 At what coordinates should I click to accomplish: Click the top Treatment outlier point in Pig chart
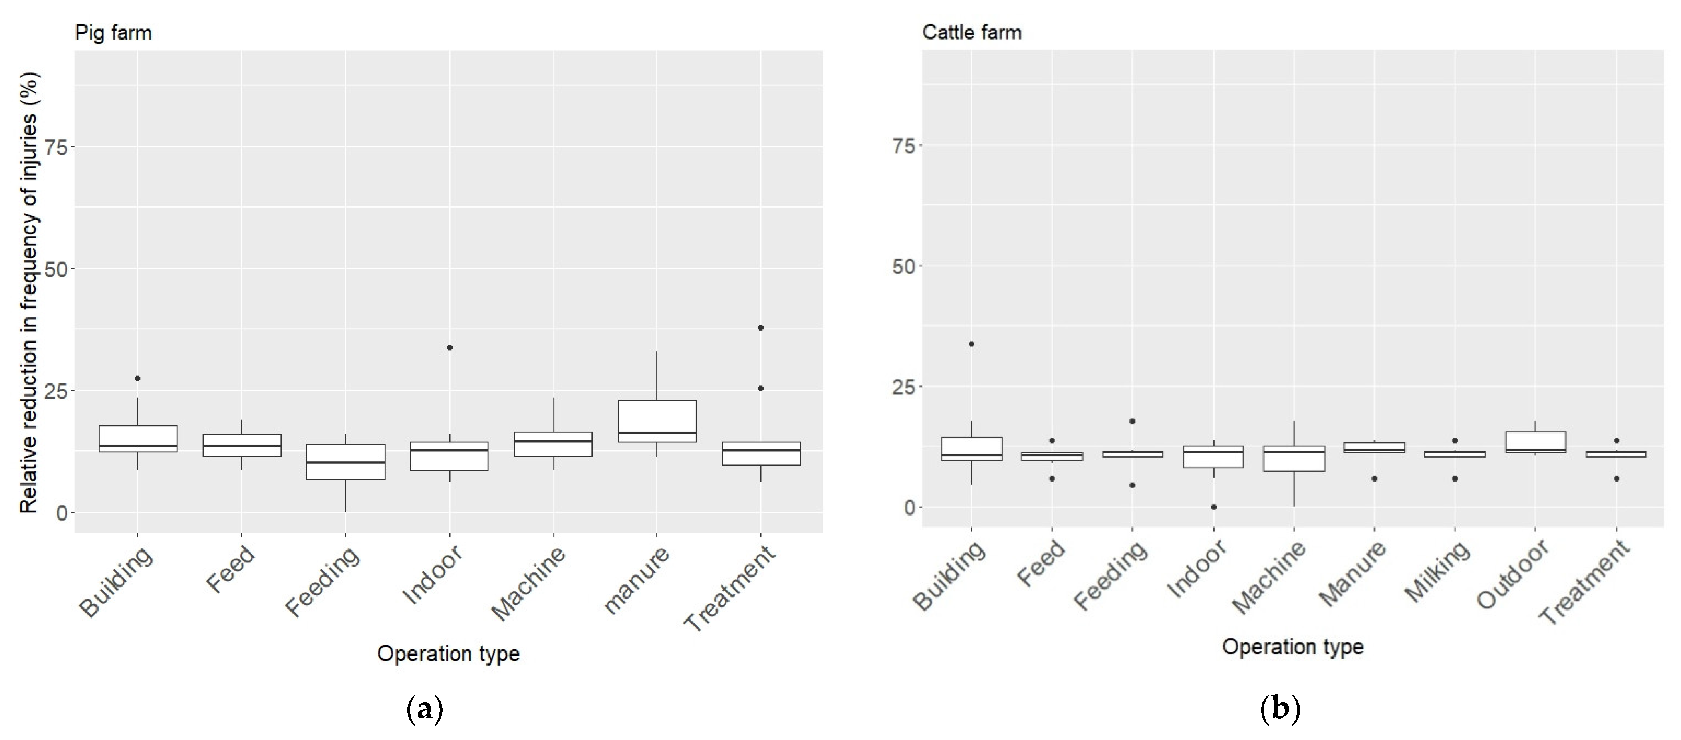pos(760,327)
